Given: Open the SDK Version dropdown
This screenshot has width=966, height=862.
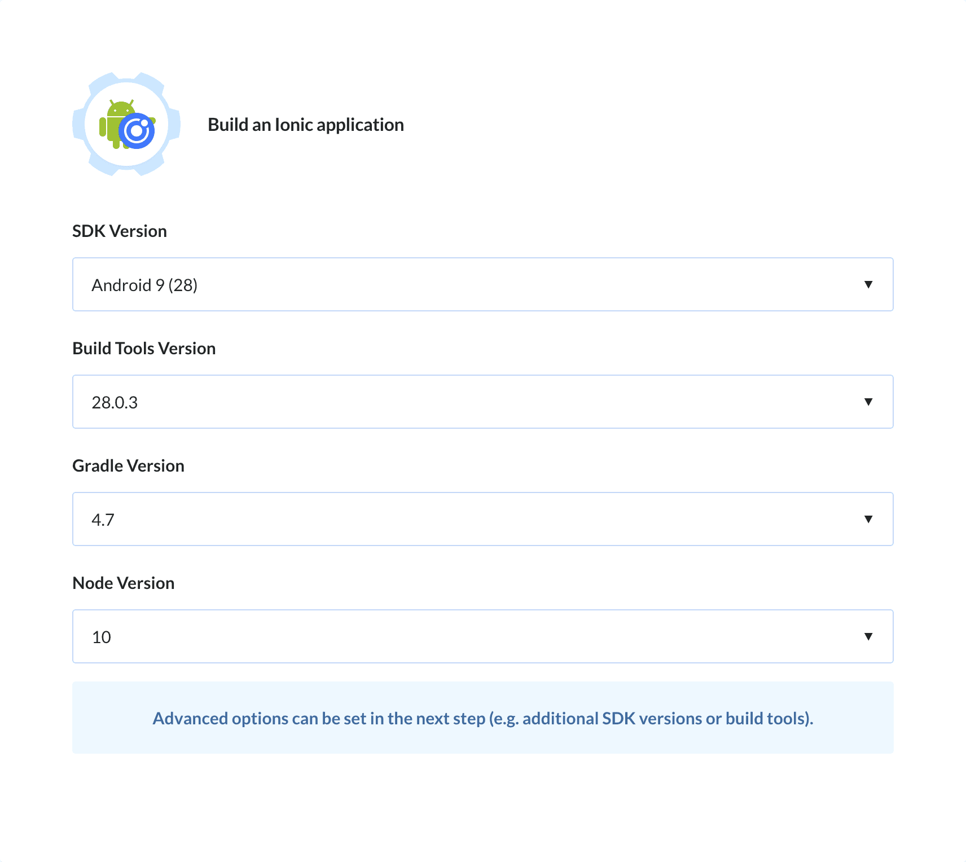Looking at the screenshot, I should [482, 284].
